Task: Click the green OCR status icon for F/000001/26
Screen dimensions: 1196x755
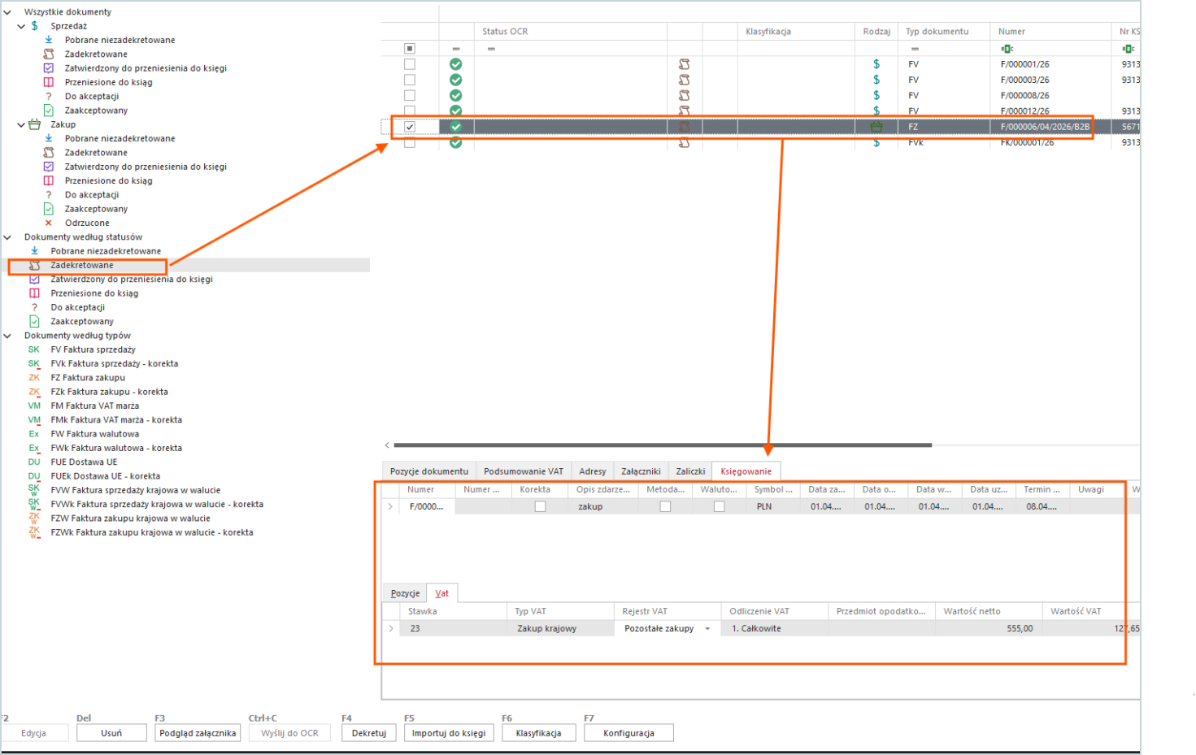Action: [x=455, y=64]
